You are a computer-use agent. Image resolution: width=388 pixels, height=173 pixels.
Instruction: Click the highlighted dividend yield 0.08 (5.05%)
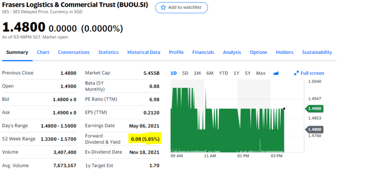(145, 139)
